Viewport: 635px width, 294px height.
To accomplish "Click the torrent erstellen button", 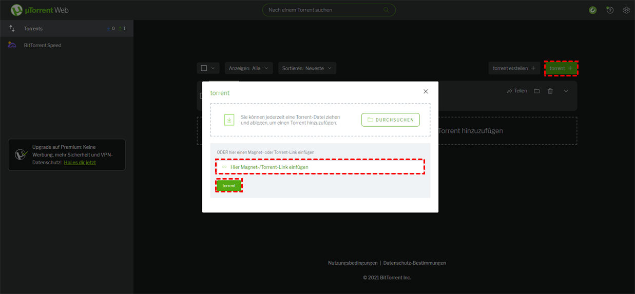I will point(514,68).
